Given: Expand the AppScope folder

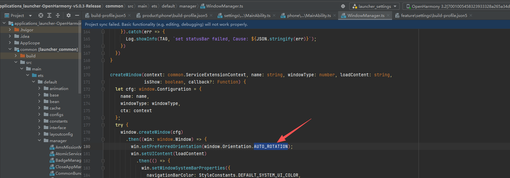Looking at the screenshot, I should (10, 43).
